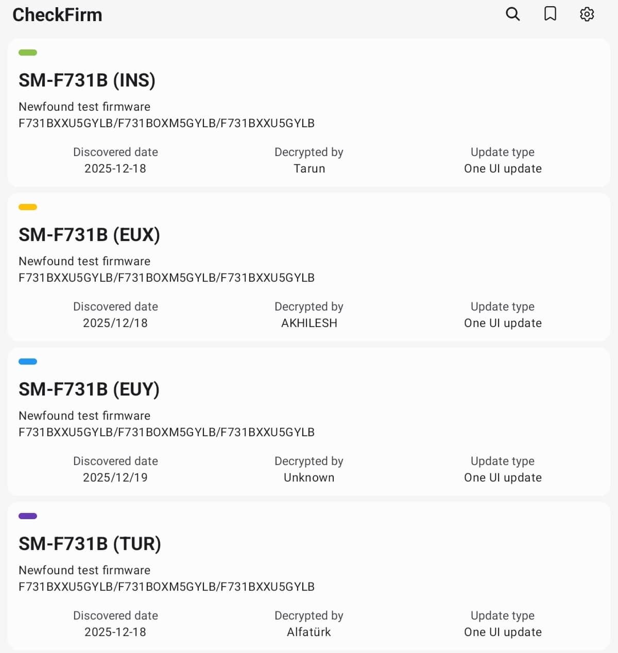Click the yellow color tag on EUX card
The image size is (618, 653).
pos(28,207)
